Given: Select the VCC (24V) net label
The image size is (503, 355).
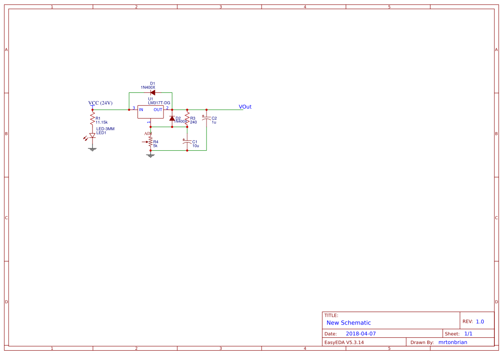Looking at the screenshot, I should (x=99, y=103).
